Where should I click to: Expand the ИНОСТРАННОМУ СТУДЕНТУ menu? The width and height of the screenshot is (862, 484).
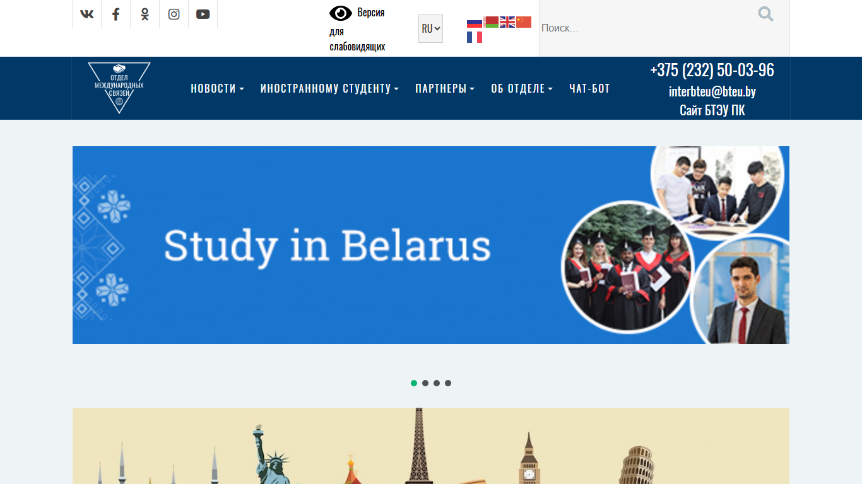click(329, 88)
